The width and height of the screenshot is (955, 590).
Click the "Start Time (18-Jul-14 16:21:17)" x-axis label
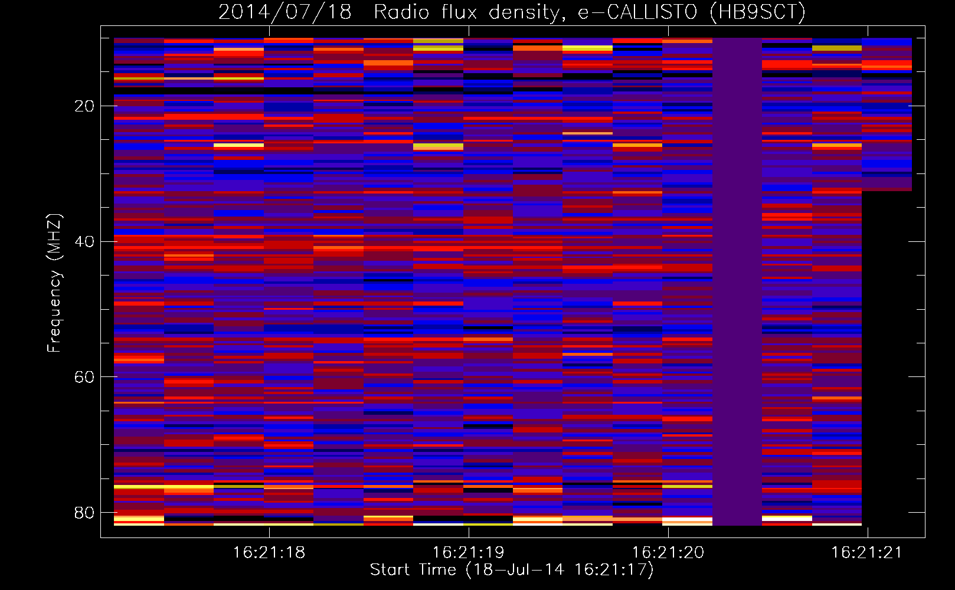(512, 570)
